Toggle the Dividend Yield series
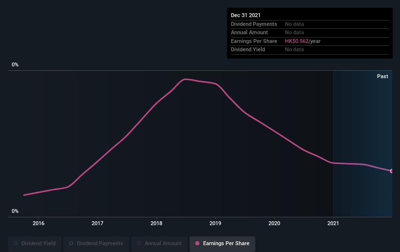The width and height of the screenshot is (400, 252). [35, 243]
